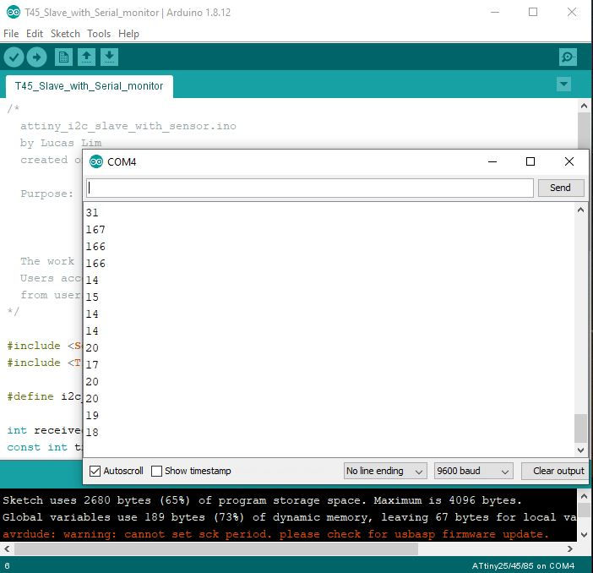Open the Edit menu
This screenshot has height=573, width=593.
point(35,34)
